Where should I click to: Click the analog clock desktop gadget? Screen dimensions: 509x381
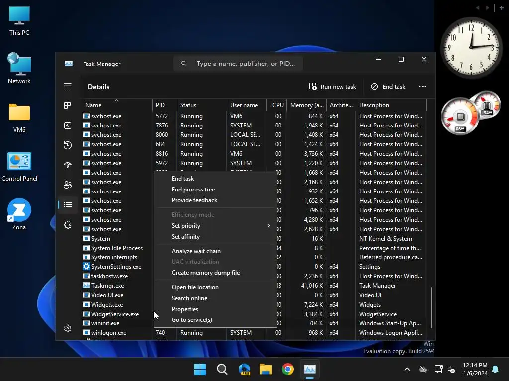471,48
